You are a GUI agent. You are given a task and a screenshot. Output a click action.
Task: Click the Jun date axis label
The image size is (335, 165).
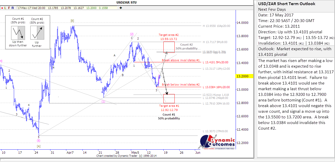click(197, 152)
